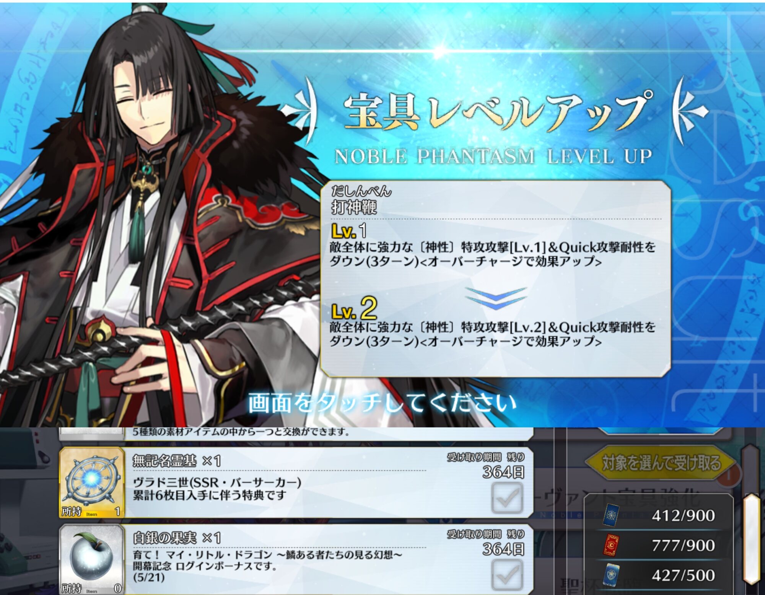Tap the blue double chevron between levels
This screenshot has height=595, width=765.
[x=496, y=298]
